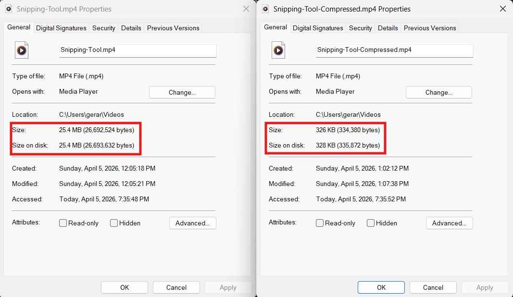
Task: Confirm with OK in the compressed Properties dialog
Action: [x=381, y=287]
